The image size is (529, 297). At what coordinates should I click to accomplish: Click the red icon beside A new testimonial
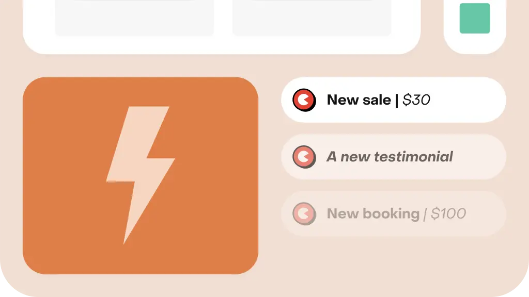pos(304,157)
